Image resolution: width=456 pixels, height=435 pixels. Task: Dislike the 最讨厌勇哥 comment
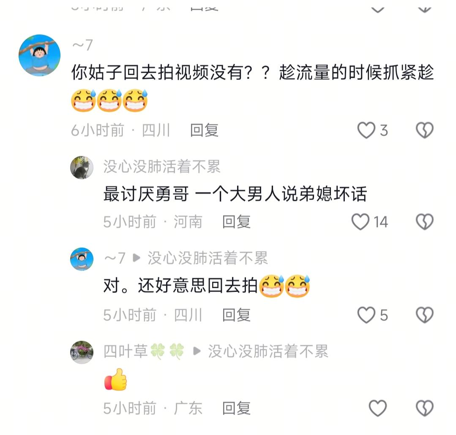click(425, 222)
